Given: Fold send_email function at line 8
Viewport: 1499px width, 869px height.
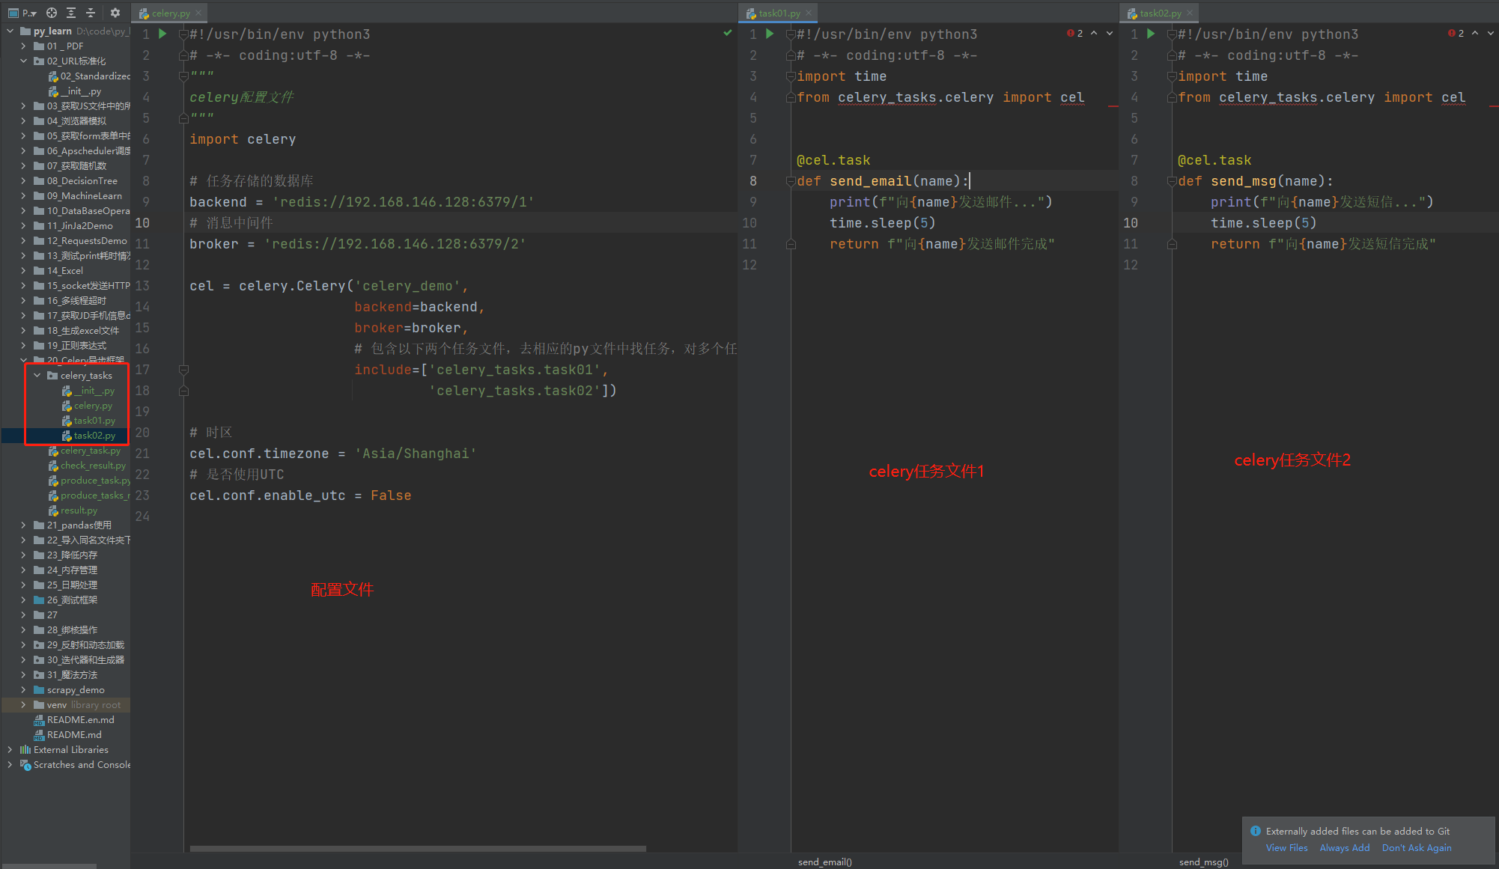Looking at the screenshot, I should coord(791,181).
